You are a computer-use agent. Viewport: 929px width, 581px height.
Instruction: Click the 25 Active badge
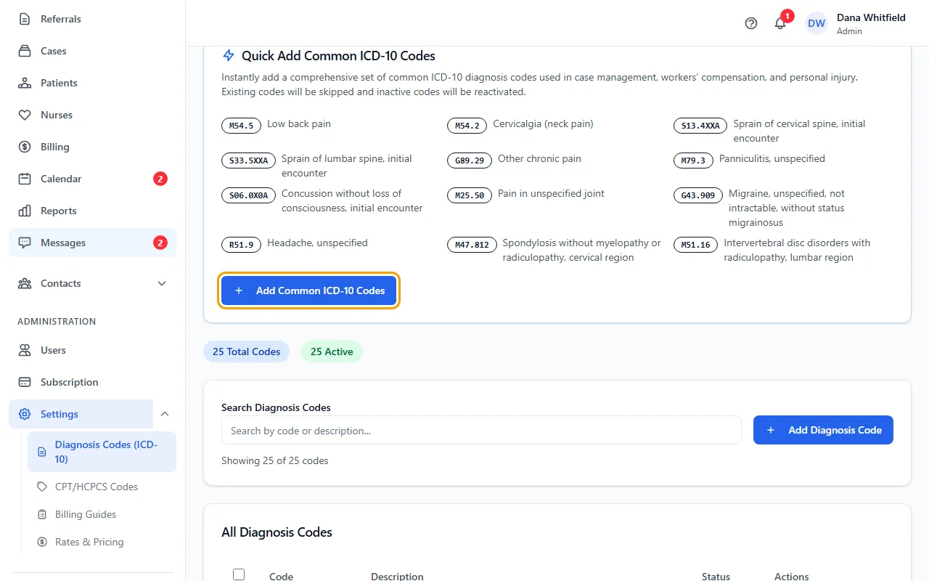pos(332,352)
